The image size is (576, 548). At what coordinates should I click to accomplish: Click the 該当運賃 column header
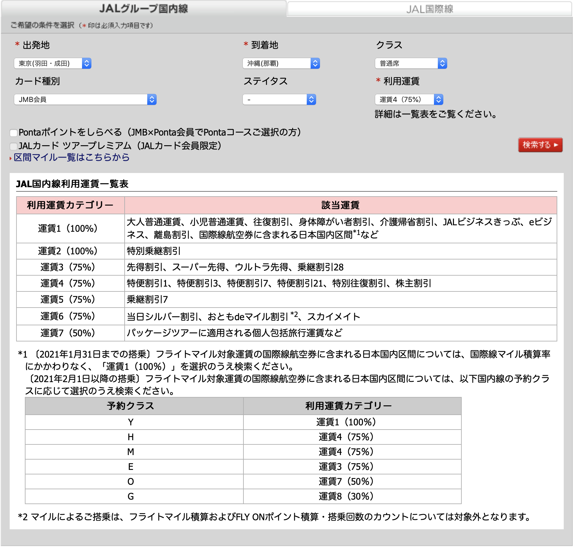pos(341,205)
